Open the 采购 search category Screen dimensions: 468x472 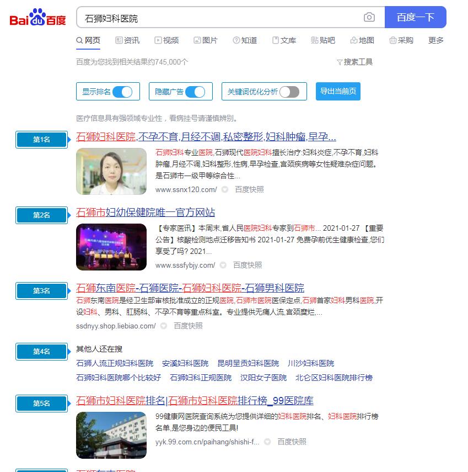tap(401, 40)
